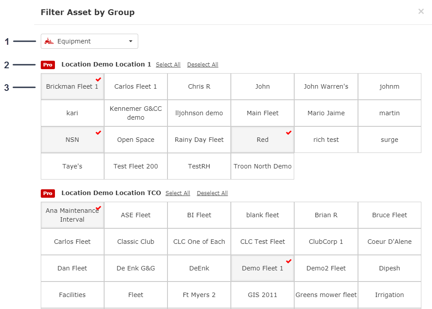The image size is (432, 309).
Task: Choose the Troon North Demo fleet
Action: tap(262, 166)
